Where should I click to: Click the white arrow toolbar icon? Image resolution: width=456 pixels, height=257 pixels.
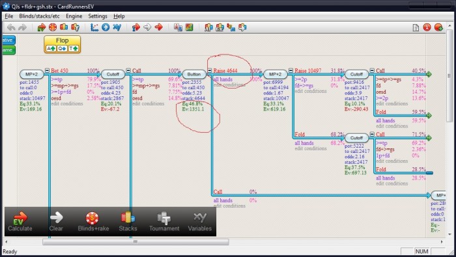click(x=147, y=27)
